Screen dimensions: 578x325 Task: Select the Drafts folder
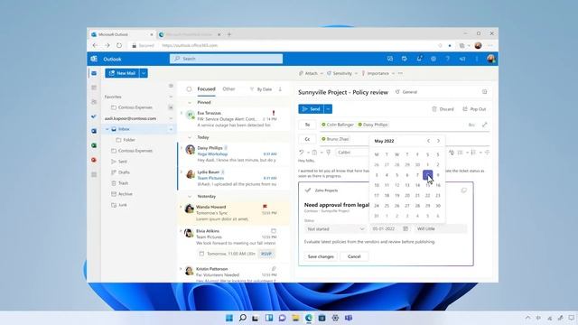(124, 172)
